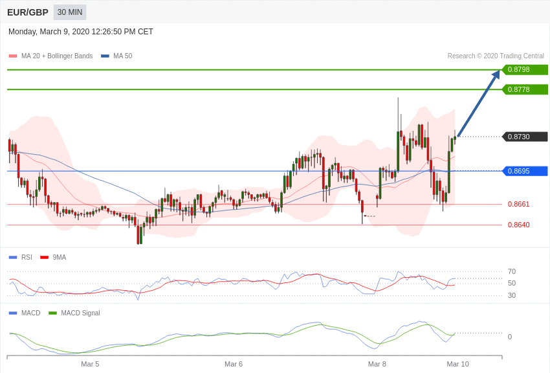Click the 0.8695 pivot price tag

pyautogui.click(x=525, y=171)
